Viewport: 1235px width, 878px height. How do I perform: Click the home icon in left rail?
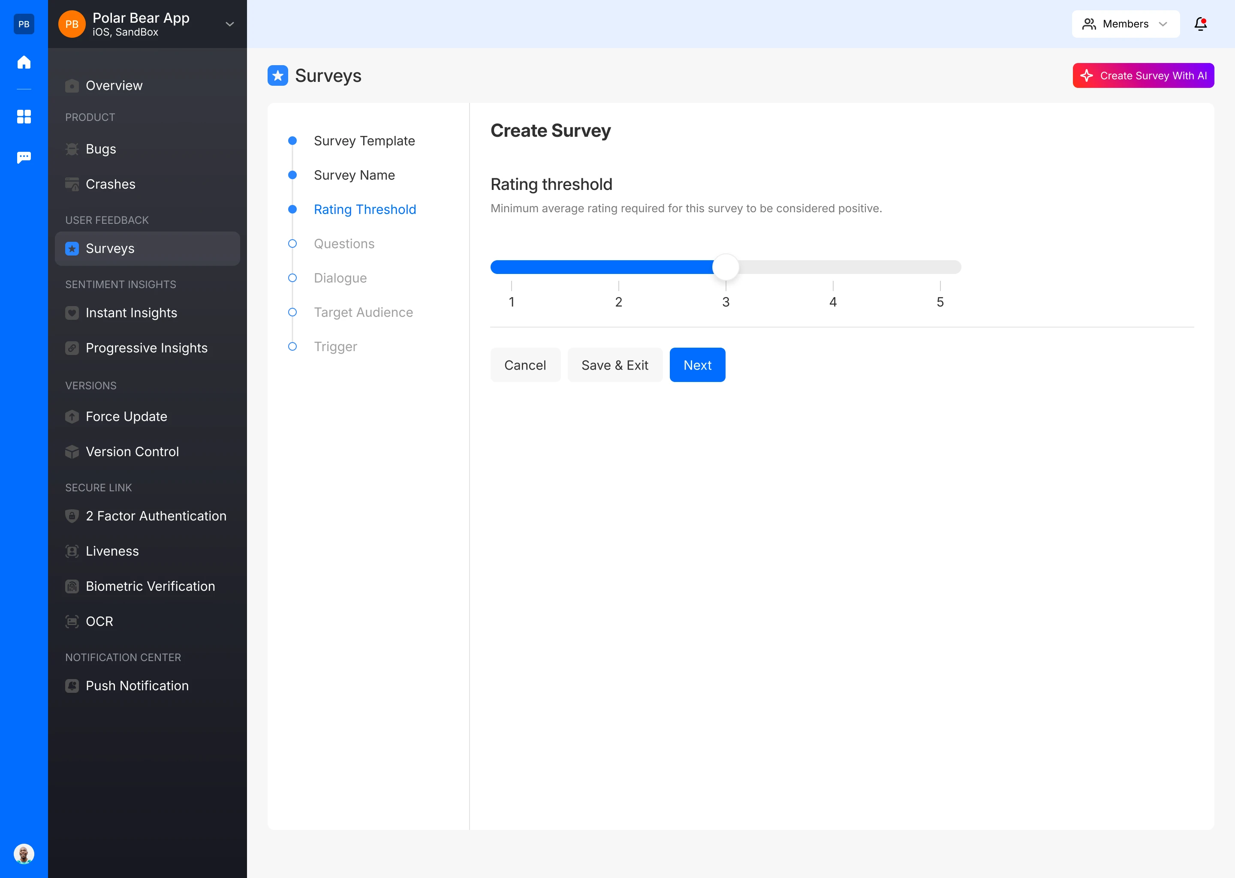click(x=24, y=62)
